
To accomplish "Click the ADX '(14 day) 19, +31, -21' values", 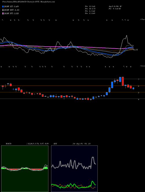I will click(81, 144).
